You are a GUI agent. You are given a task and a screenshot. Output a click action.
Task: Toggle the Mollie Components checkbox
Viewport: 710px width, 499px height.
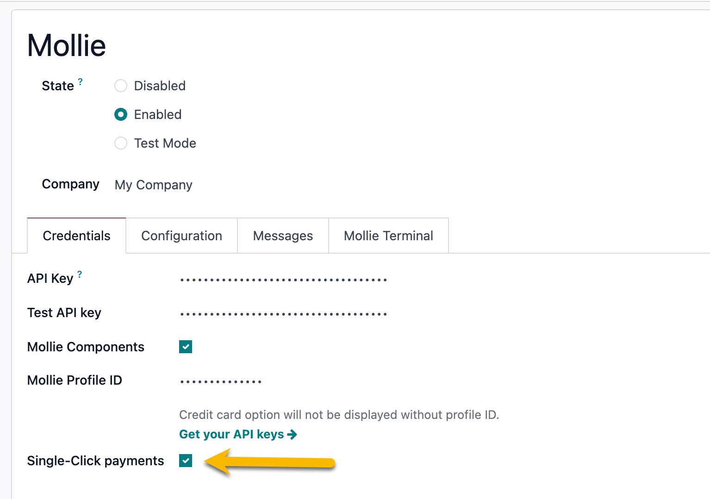186,347
